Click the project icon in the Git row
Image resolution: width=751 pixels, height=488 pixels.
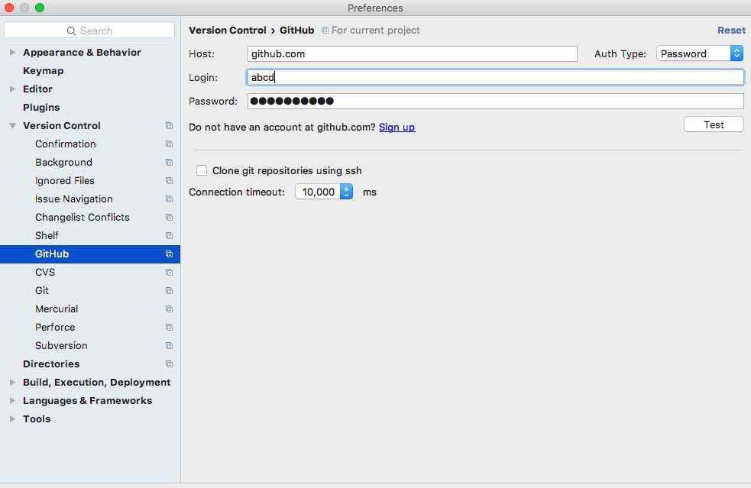pyautogui.click(x=169, y=291)
